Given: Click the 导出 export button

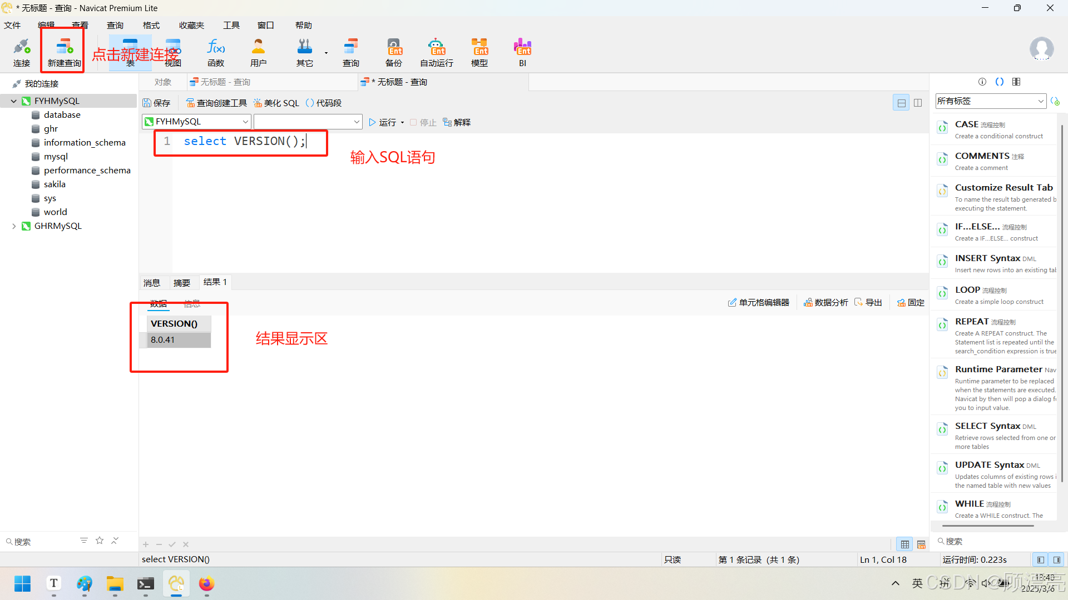Looking at the screenshot, I should [x=868, y=303].
